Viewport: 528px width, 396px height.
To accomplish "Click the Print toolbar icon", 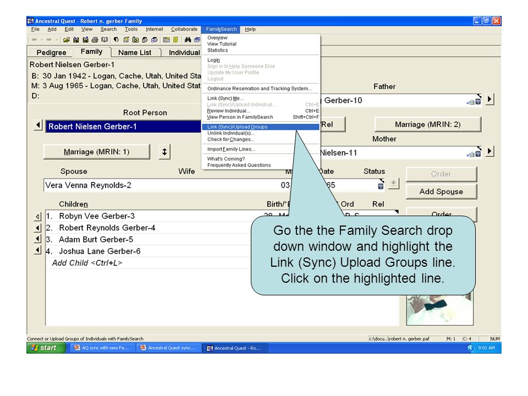I will tap(95, 40).
